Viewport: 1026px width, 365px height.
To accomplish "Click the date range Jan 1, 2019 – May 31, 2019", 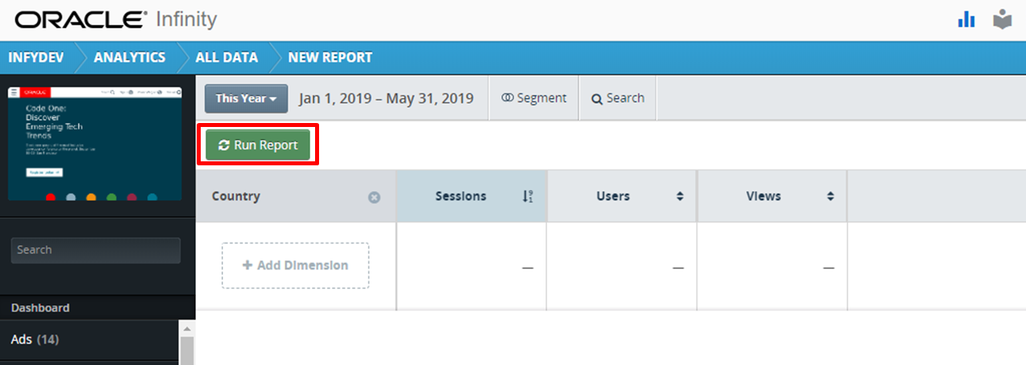I will 386,98.
